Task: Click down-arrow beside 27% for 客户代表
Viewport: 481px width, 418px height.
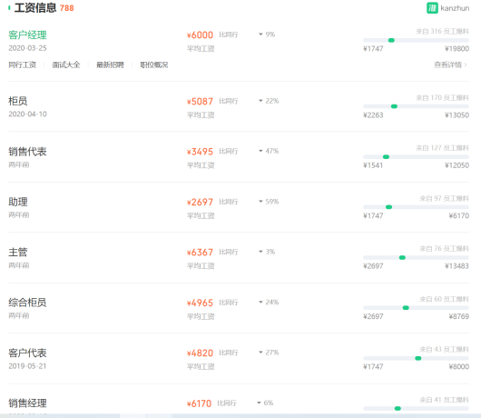Action: click(x=260, y=353)
